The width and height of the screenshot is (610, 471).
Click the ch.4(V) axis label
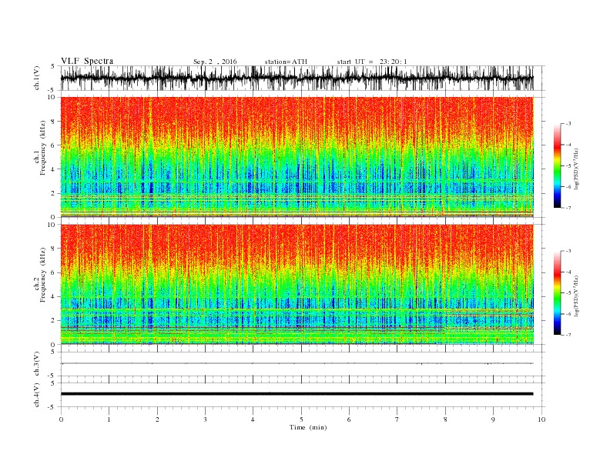click(37, 395)
